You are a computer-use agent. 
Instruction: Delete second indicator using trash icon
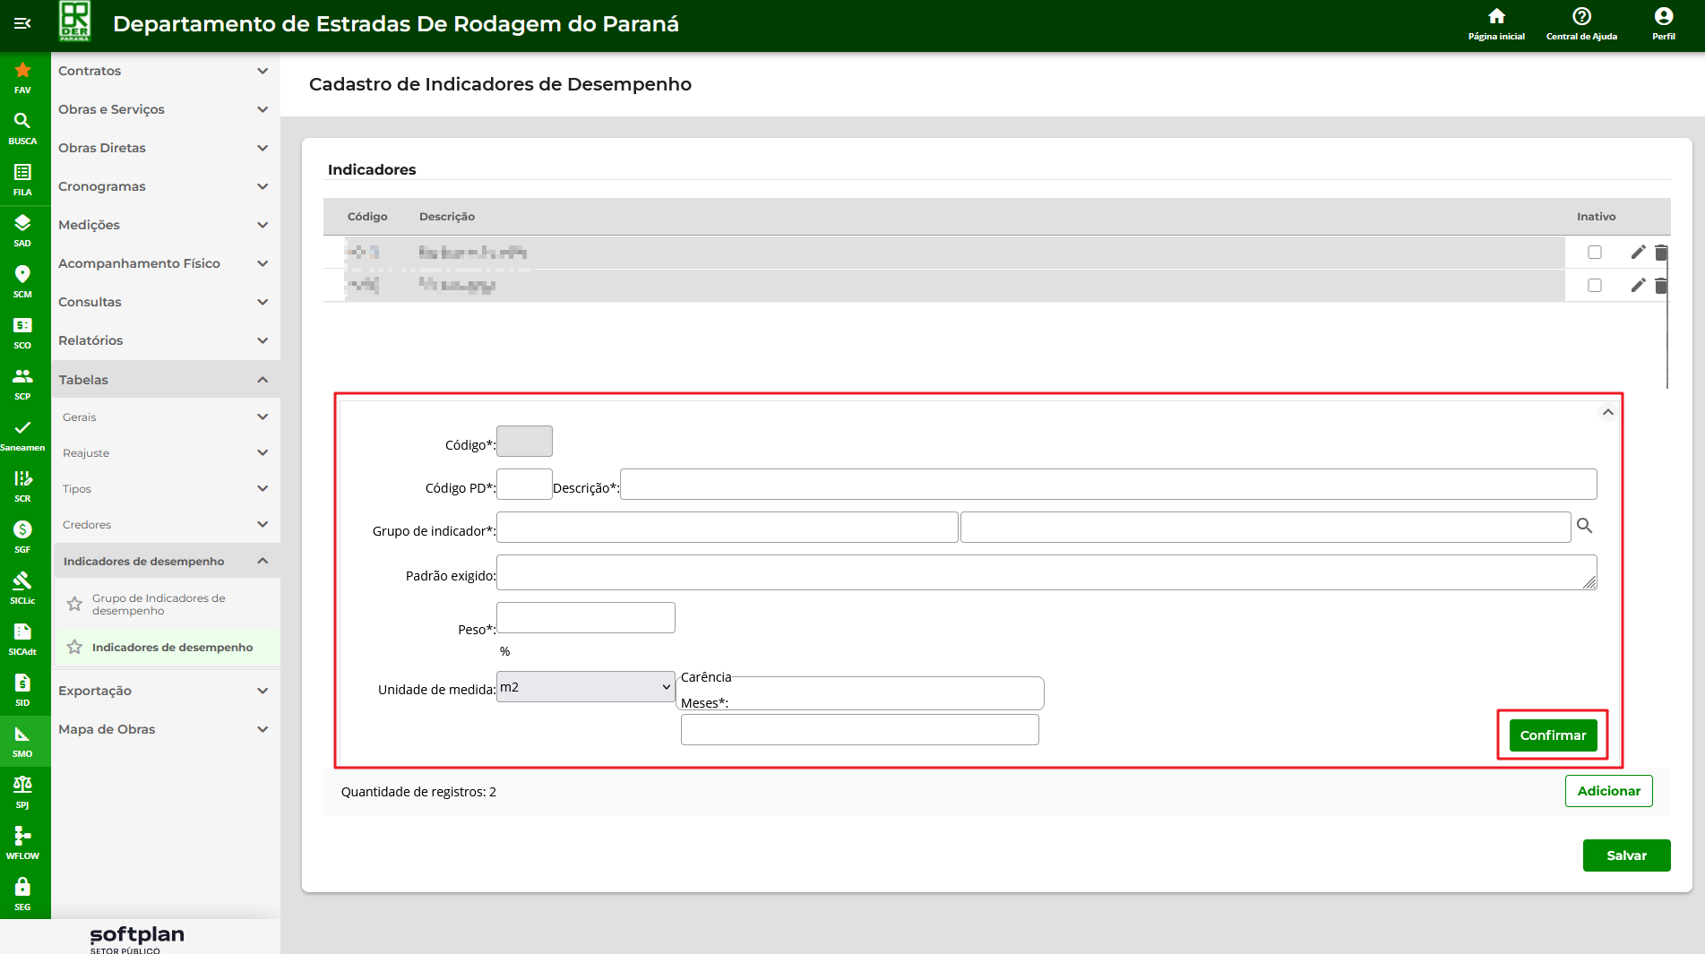[1661, 286]
